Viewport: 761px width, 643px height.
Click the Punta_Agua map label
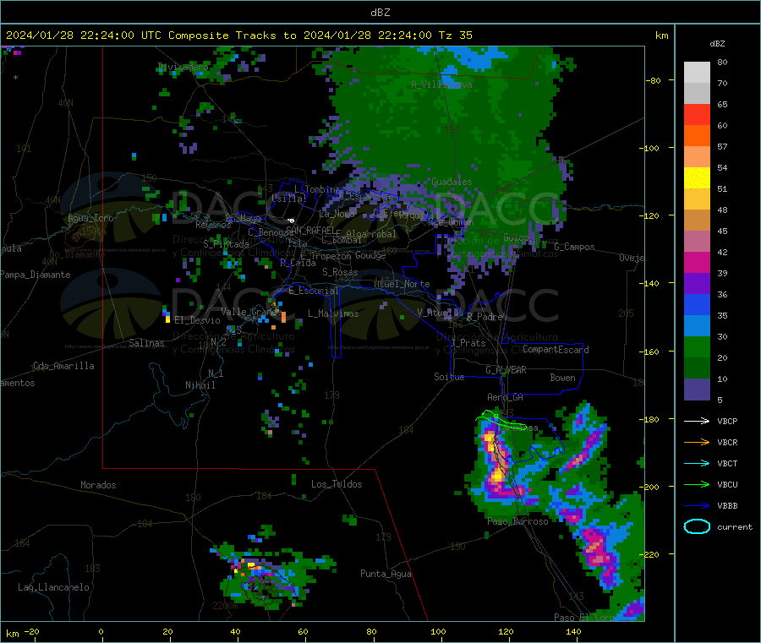pyautogui.click(x=386, y=574)
